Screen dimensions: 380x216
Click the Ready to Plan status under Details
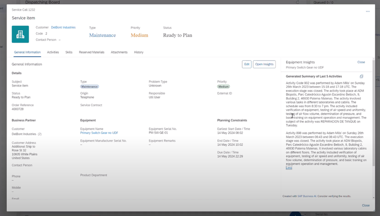21,97
